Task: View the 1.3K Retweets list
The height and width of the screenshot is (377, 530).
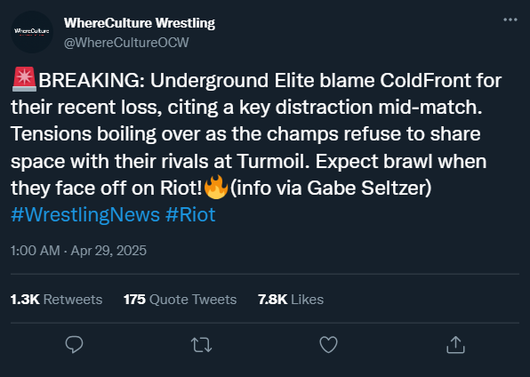Action: 56,300
